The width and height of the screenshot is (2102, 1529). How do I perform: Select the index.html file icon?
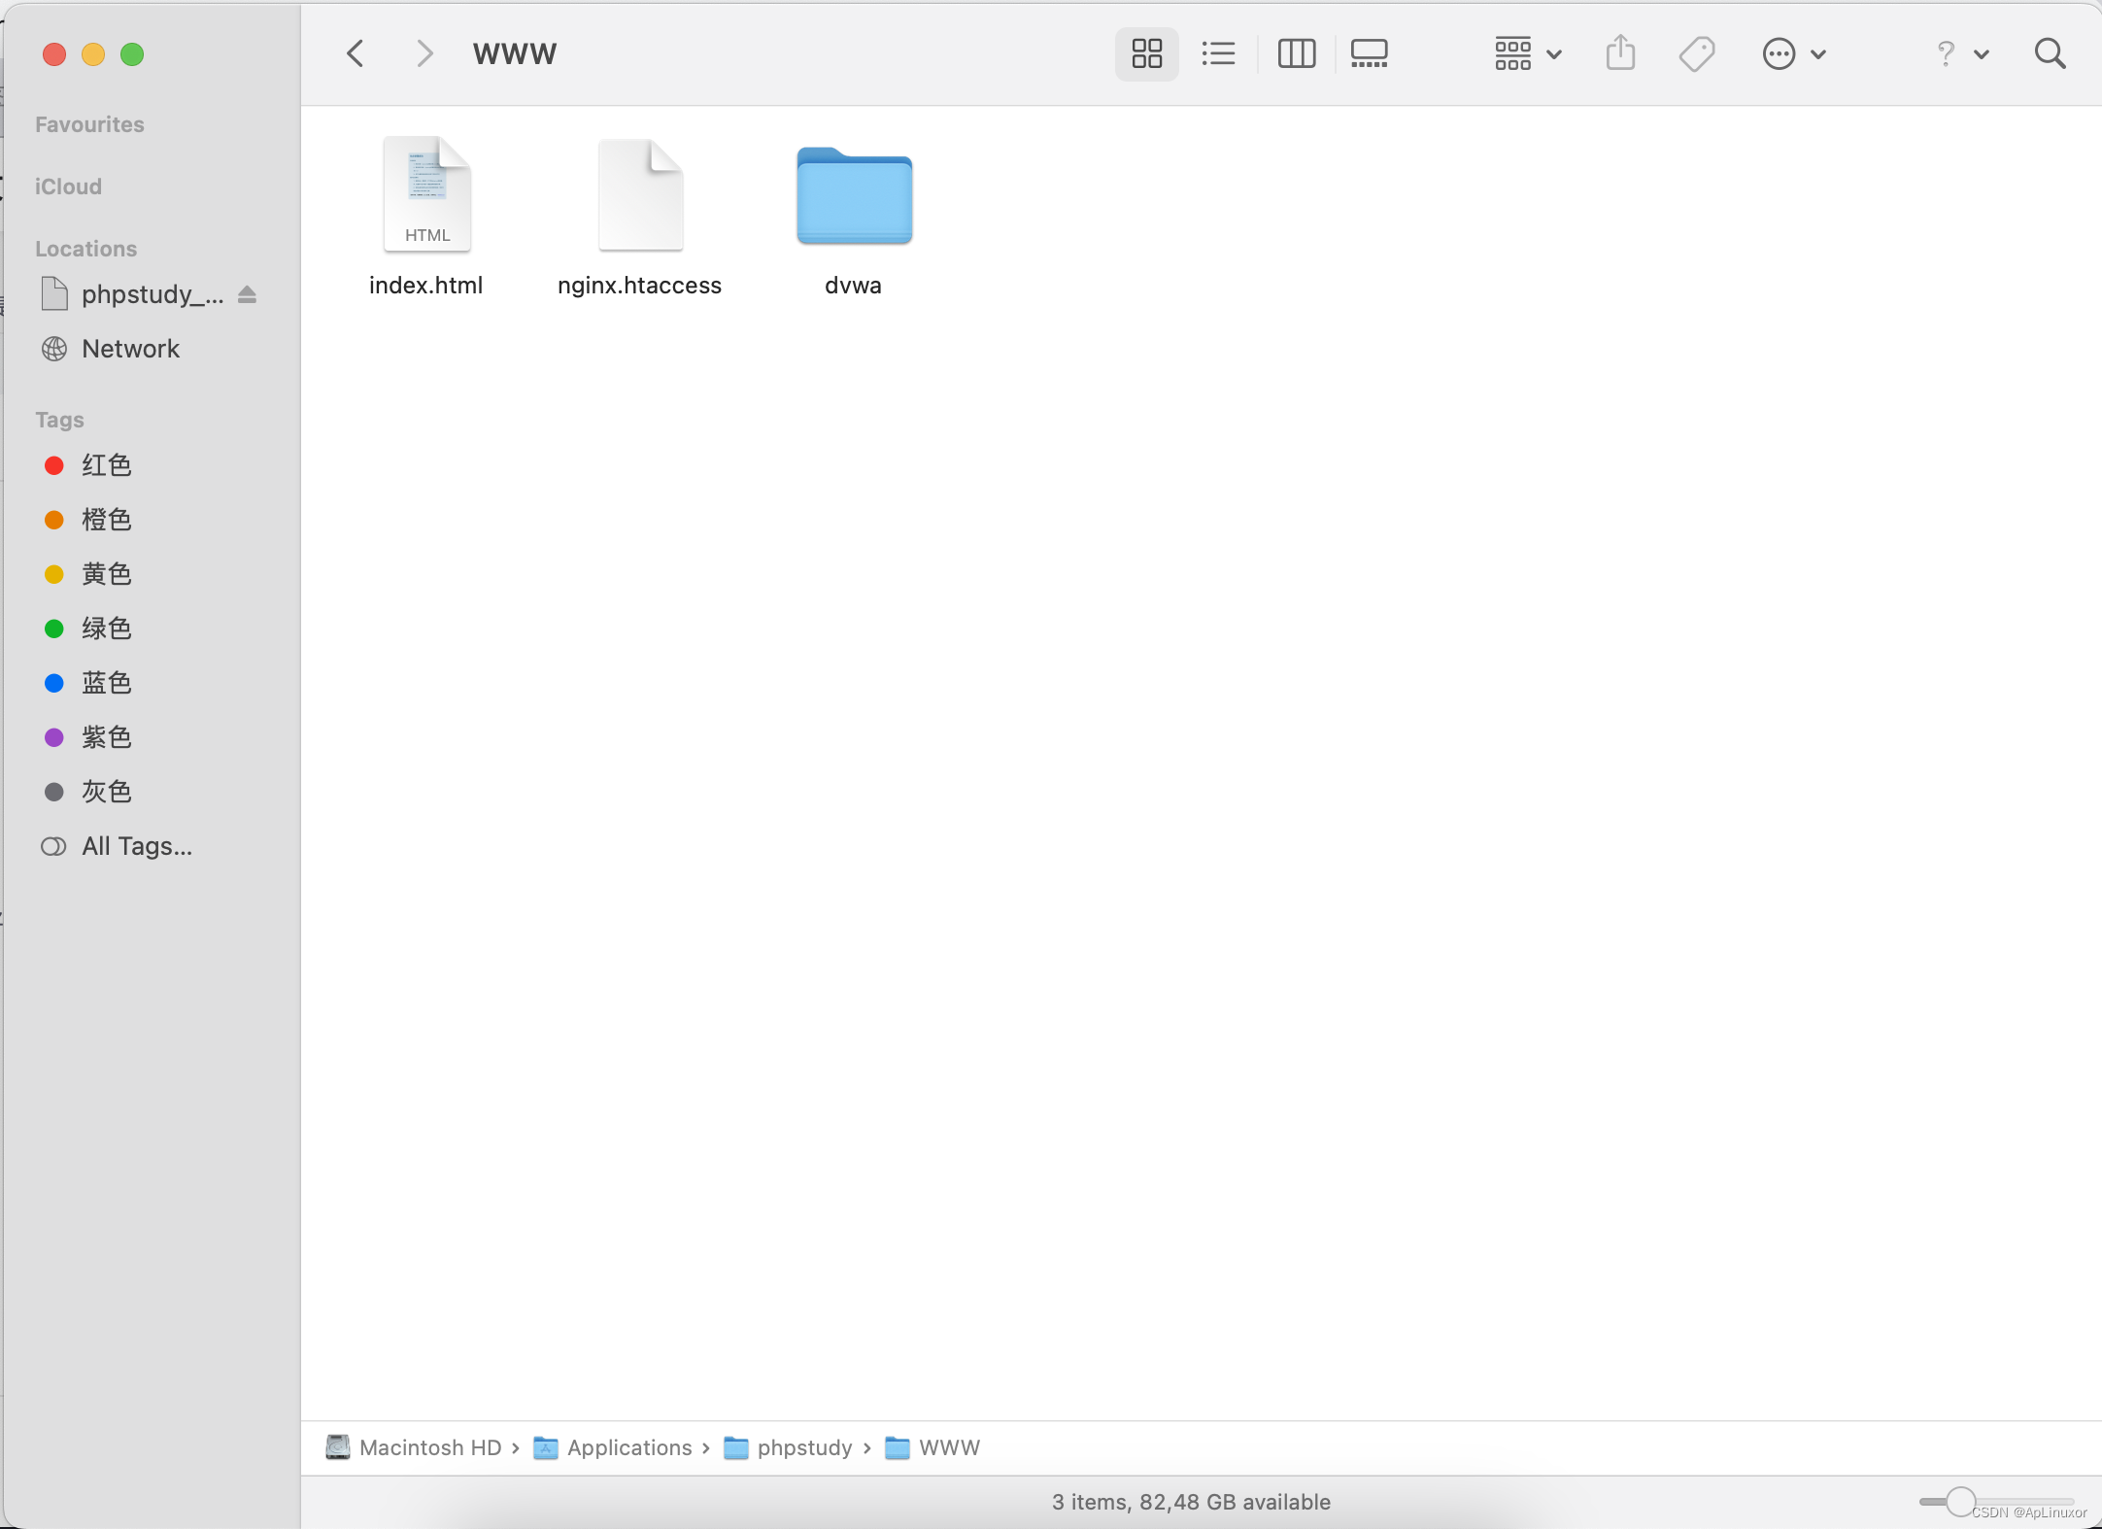[x=426, y=195]
